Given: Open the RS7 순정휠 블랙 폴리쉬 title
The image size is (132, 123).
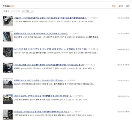Looking at the screenshot, I should point(41,112).
